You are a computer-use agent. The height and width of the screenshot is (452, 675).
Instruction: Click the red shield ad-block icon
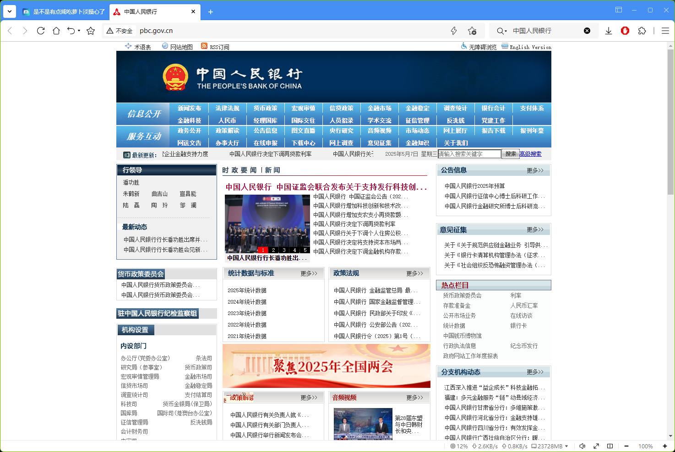625,31
